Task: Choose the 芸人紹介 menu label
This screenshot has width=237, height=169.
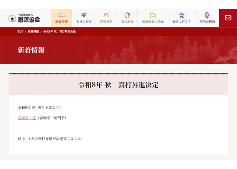Action: pos(127,22)
